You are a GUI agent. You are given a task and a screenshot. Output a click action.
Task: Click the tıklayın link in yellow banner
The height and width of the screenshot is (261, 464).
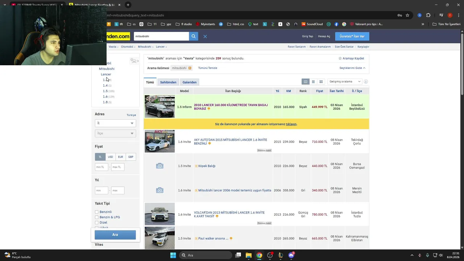291,124
